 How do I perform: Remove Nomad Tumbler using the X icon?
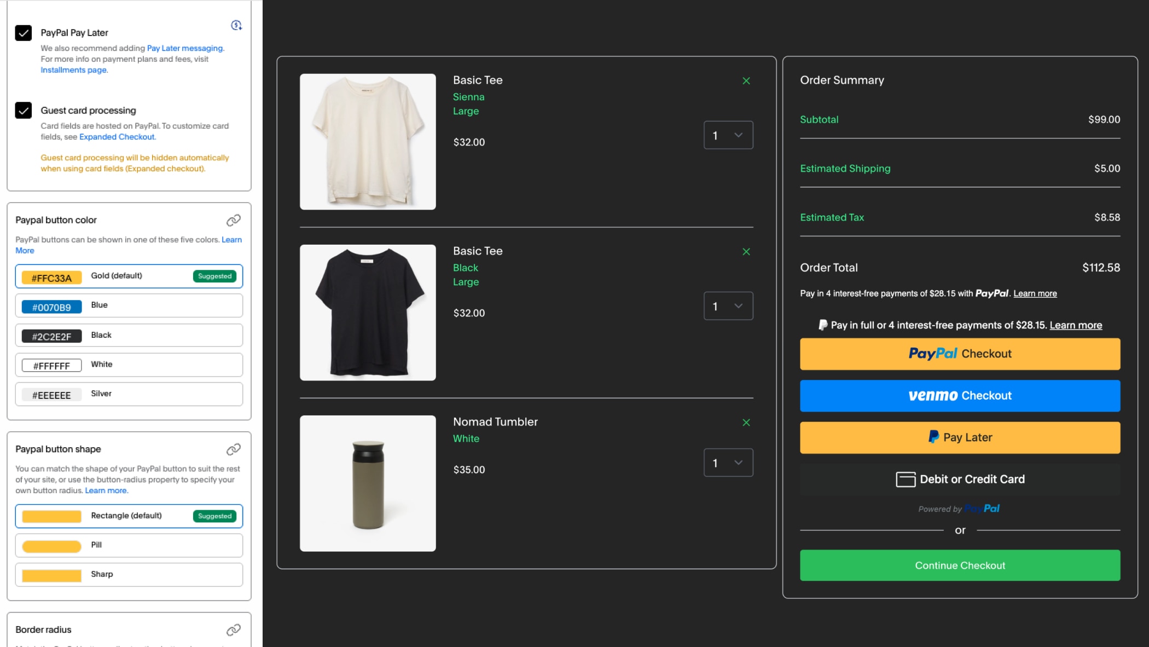point(746,423)
